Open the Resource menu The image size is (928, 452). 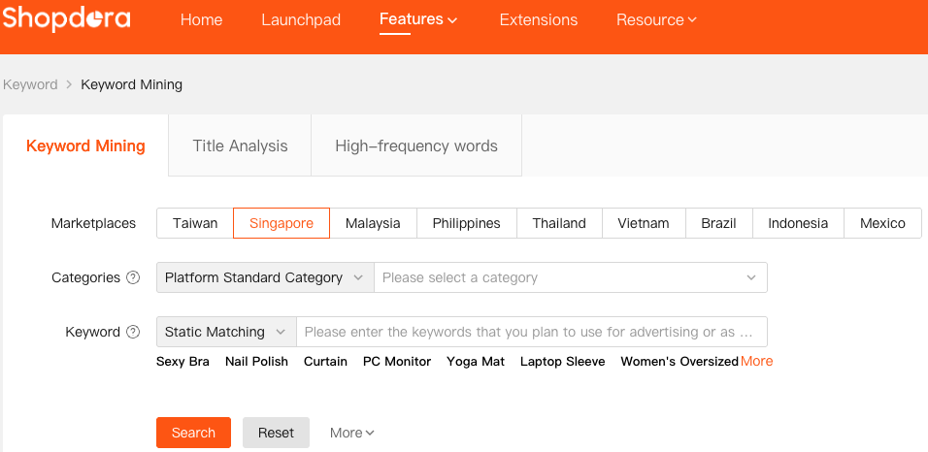pyautogui.click(x=656, y=19)
